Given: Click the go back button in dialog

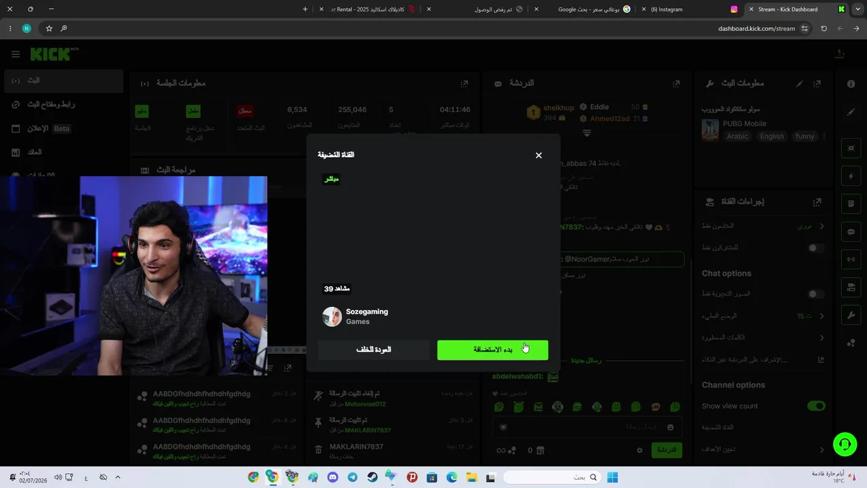Looking at the screenshot, I should 374,350.
